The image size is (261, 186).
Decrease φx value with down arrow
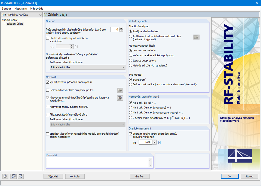pyautogui.click(x=155, y=143)
